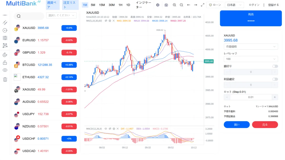Screen dimensions: 285x160
Task: Take a chart screenshot with the camera icon
Action: [166, 5]
